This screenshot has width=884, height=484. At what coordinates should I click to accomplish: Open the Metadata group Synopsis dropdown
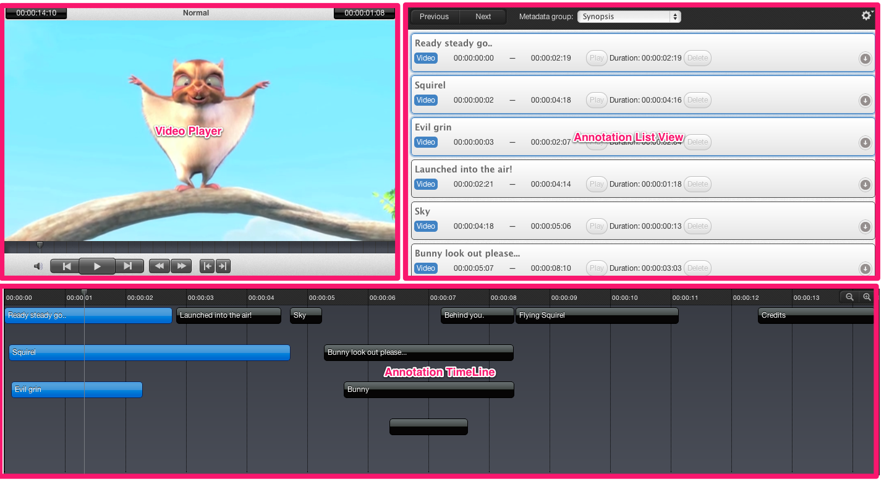pos(629,17)
